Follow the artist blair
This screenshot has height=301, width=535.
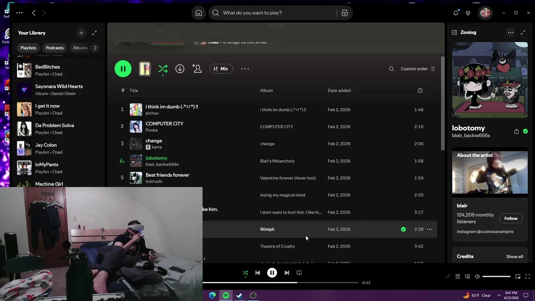click(x=511, y=218)
